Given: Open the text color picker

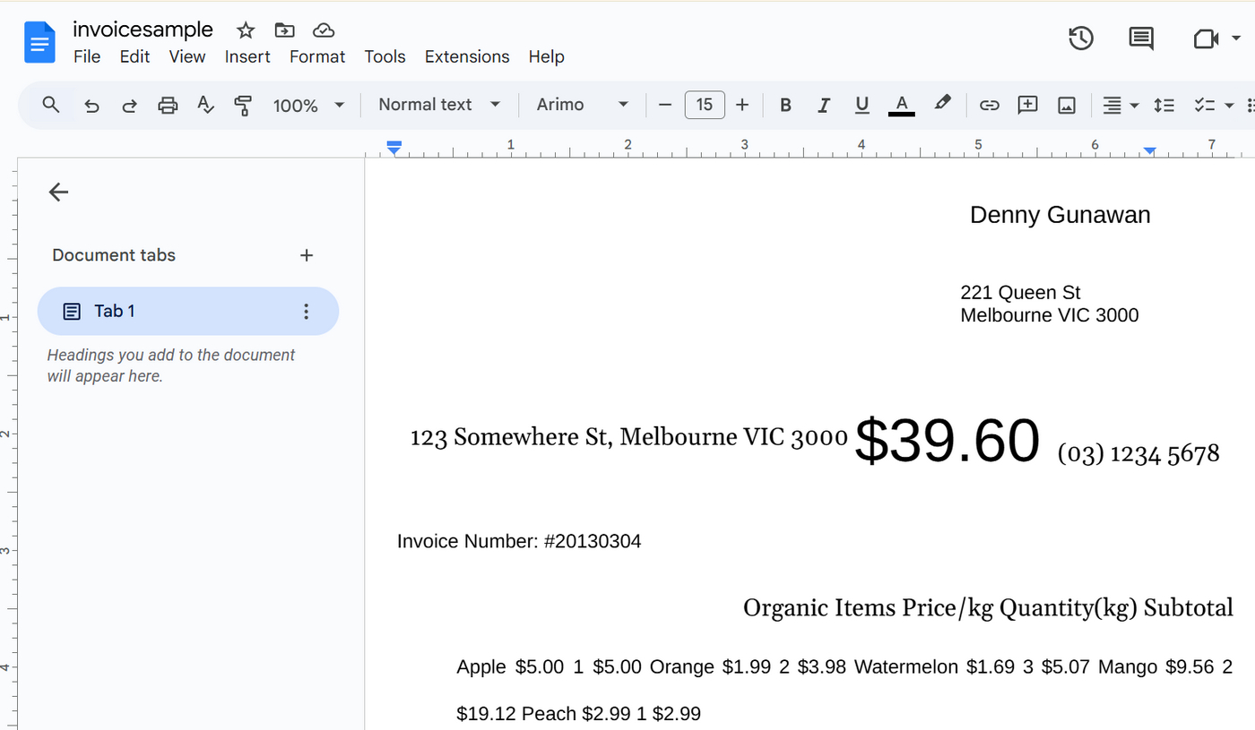Looking at the screenshot, I should pos(902,105).
